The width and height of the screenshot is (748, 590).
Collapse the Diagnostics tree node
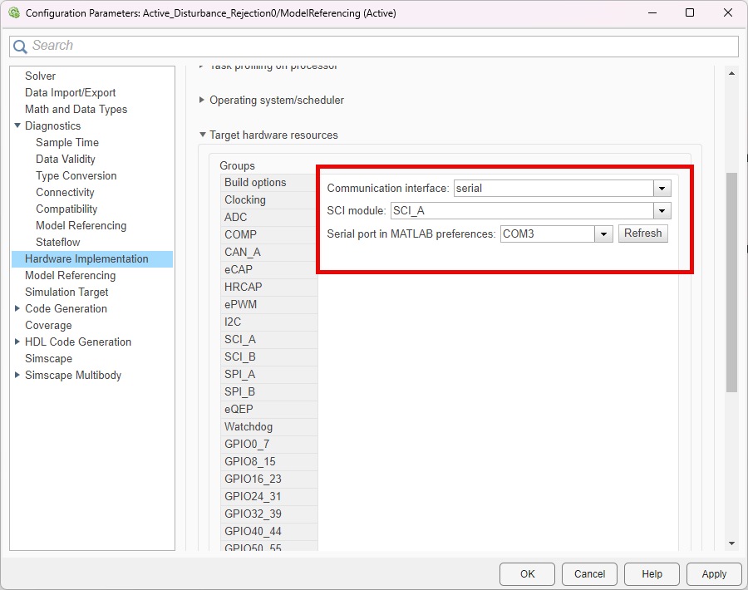coord(17,126)
